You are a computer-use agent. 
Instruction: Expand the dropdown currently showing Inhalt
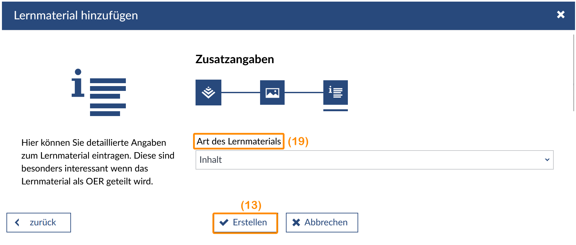point(374,160)
